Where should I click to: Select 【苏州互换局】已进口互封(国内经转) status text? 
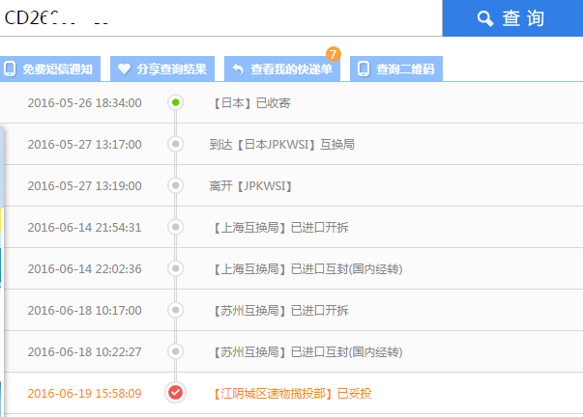[x=306, y=352]
